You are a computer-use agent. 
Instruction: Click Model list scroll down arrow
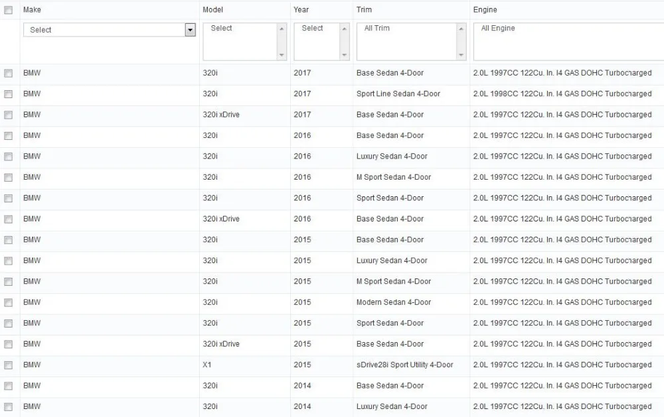(282, 55)
